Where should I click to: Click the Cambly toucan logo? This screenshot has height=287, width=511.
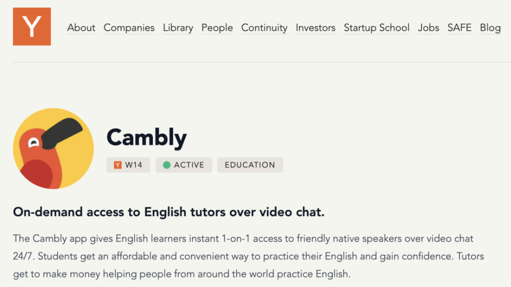click(54, 148)
